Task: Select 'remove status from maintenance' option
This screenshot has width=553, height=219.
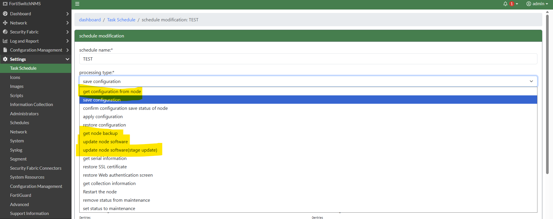Action: coord(308,200)
